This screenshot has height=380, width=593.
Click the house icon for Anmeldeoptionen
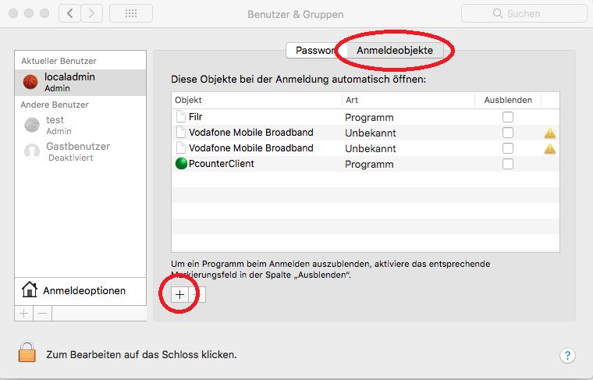point(30,290)
